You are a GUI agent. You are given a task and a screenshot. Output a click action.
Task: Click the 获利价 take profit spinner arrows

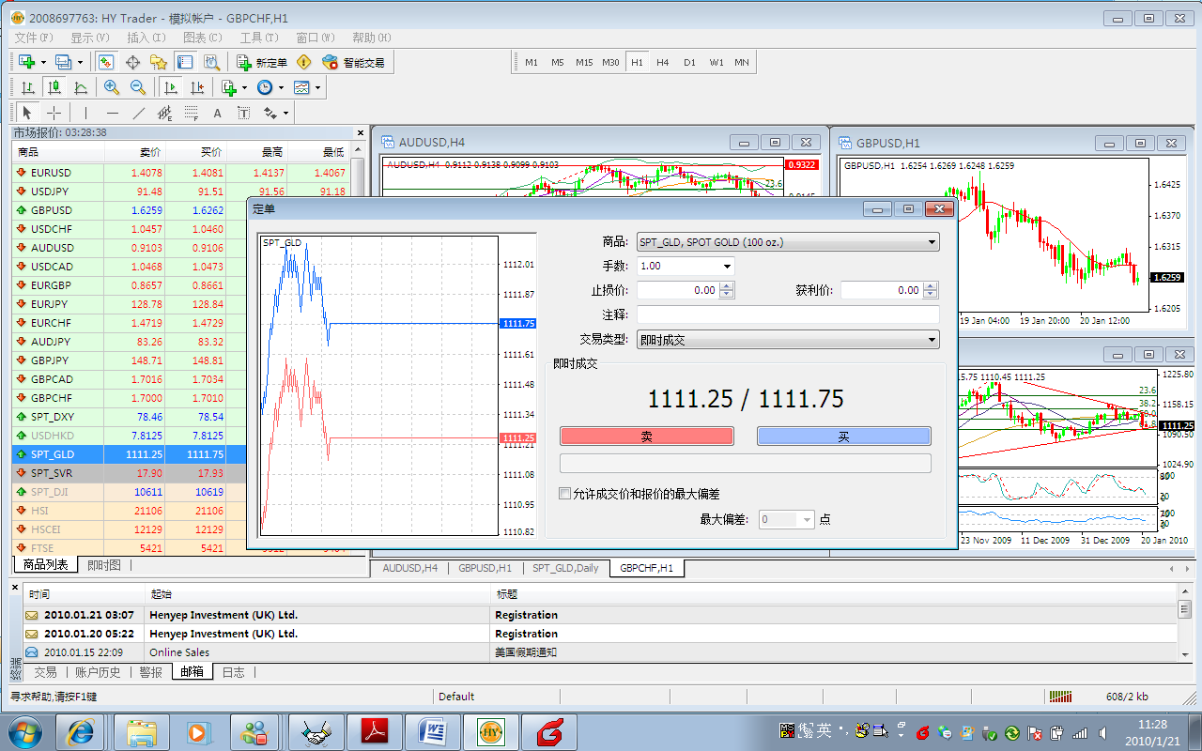[x=931, y=290]
